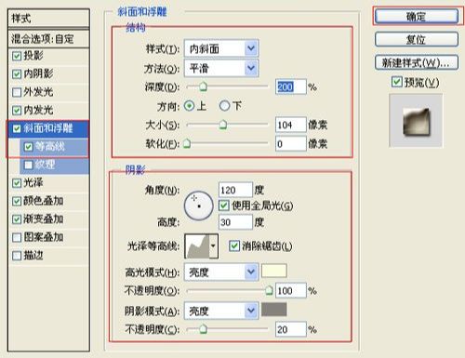Select the 纹理 list entry
The image size is (465, 358).
45,165
